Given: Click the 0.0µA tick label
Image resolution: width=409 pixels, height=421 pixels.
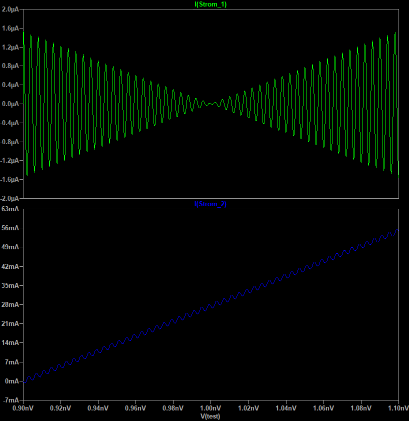Looking at the screenshot, I should pos(10,104).
